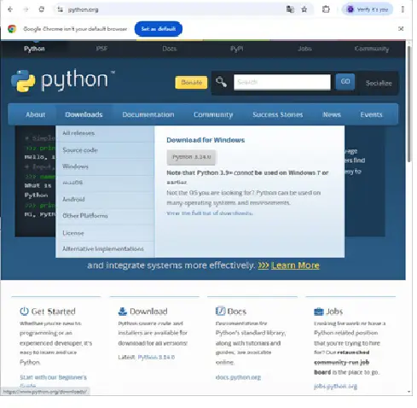Click the Docs section document icon
This screenshot has width=417, height=408.
point(220,311)
